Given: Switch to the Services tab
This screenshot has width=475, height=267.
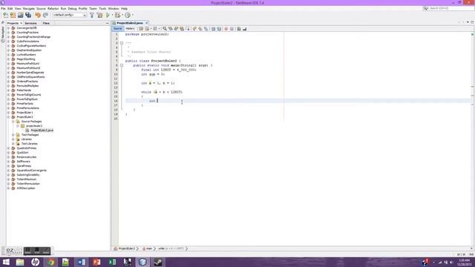Looking at the screenshot, I should click(x=30, y=23).
